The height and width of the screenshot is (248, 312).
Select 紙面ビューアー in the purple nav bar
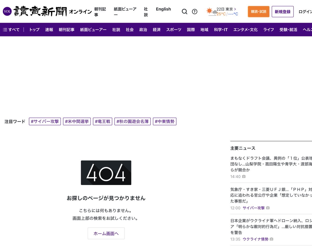[x=93, y=30]
